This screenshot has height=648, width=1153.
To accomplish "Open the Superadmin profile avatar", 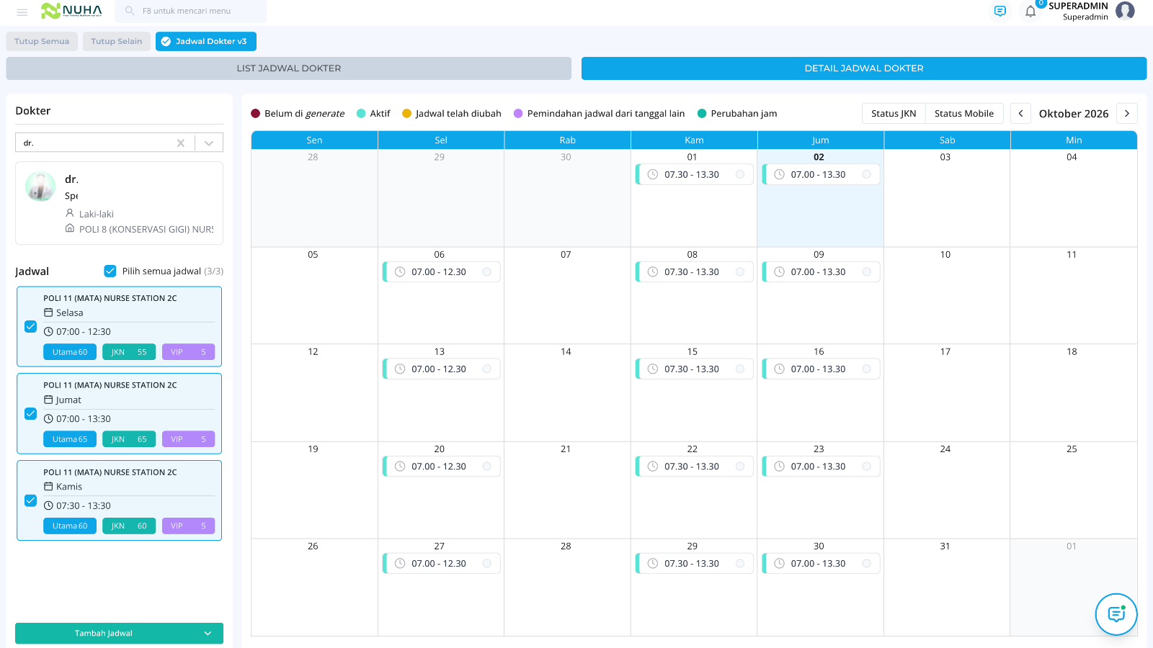I will pyautogui.click(x=1125, y=11).
